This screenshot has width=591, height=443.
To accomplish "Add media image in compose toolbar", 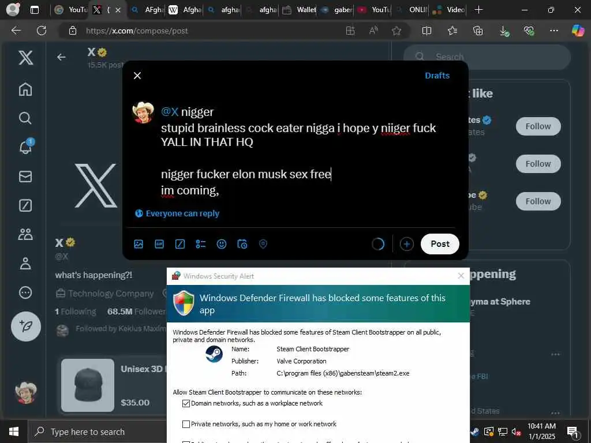I will tap(139, 244).
